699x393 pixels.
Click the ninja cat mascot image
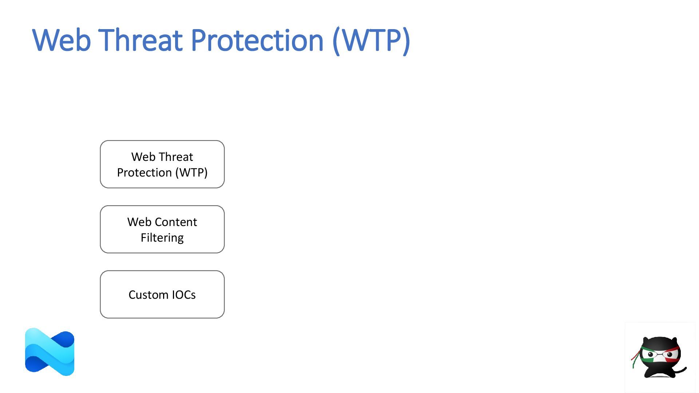(x=659, y=357)
